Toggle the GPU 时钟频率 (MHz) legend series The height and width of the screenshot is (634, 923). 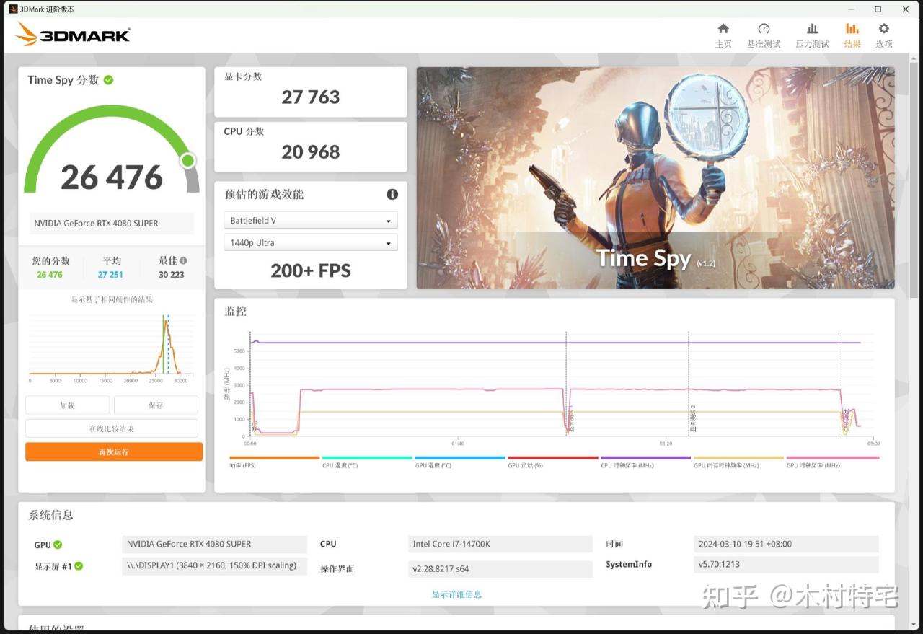click(833, 462)
